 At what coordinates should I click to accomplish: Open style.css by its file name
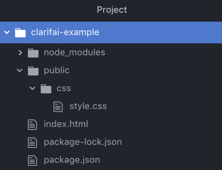pos(88,106)
